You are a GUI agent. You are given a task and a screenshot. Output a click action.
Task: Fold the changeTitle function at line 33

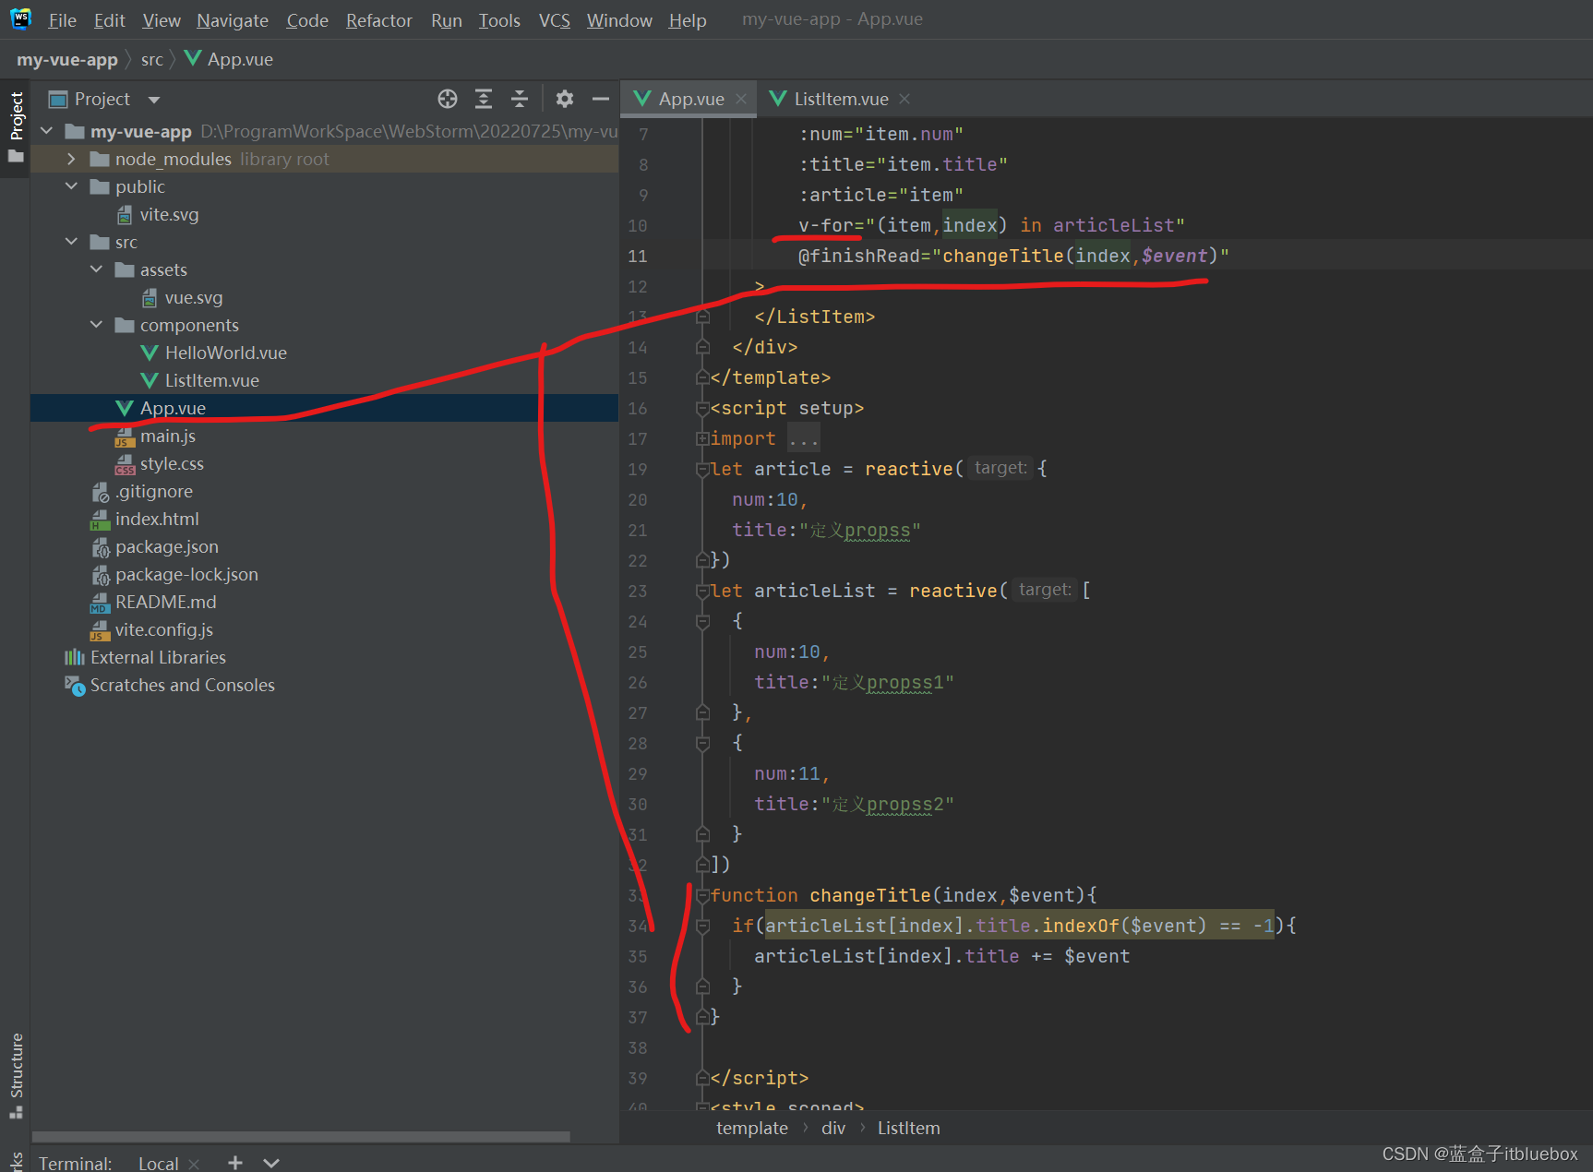[702, 895]
